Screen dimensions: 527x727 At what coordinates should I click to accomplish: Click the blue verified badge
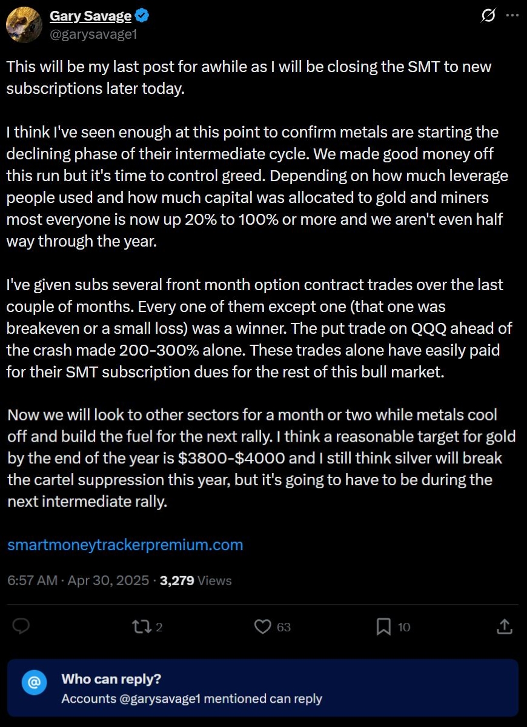[143, 16]
